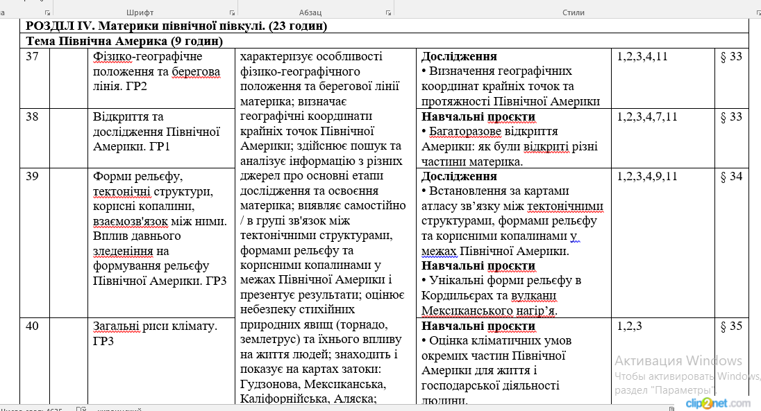Click text 'Унікальні форми рельєфу в Кордильєрах'
The height and width of the screenshot is (411, 761).
(x=501, y=288)
